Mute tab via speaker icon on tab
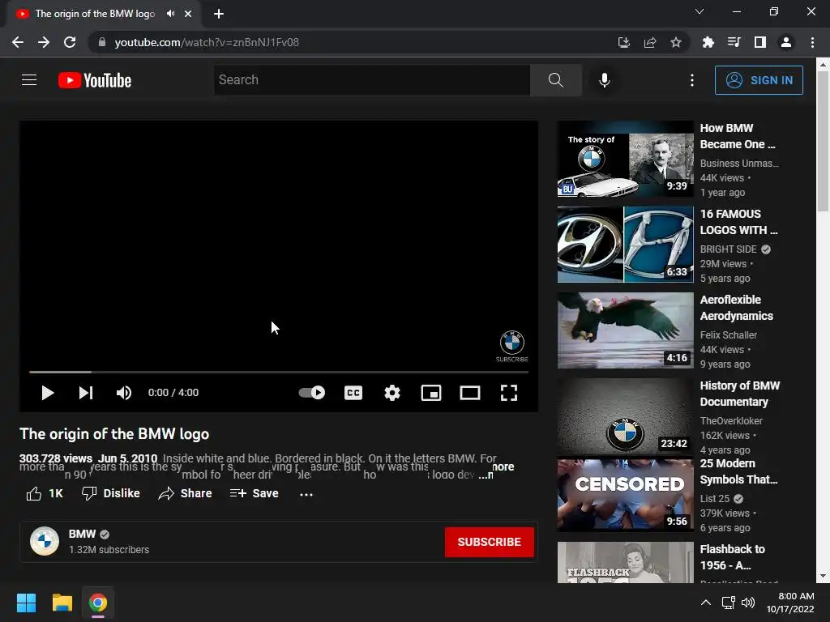Image resolution: width=830 pixels, height=622 pixels. pos(170,14)
